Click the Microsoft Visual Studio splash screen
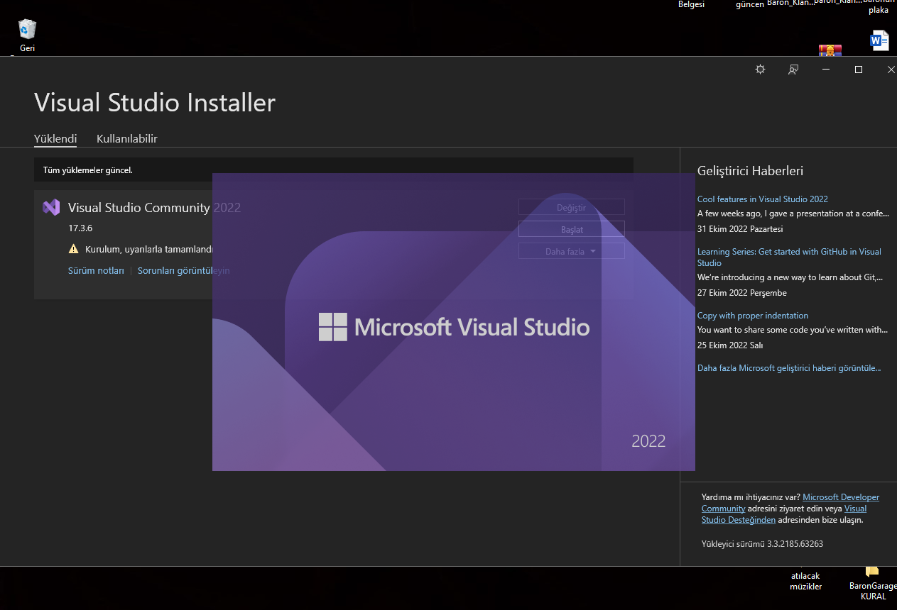The width and height of the screenshot is (897, 610). tap(453, 397)
